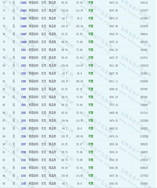Open room 23A08 entry
157x188 pixels.
(23, 42)
